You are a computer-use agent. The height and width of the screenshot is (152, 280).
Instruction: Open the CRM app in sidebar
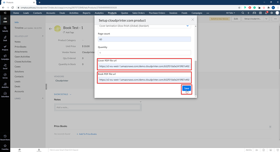click(5, 20)
